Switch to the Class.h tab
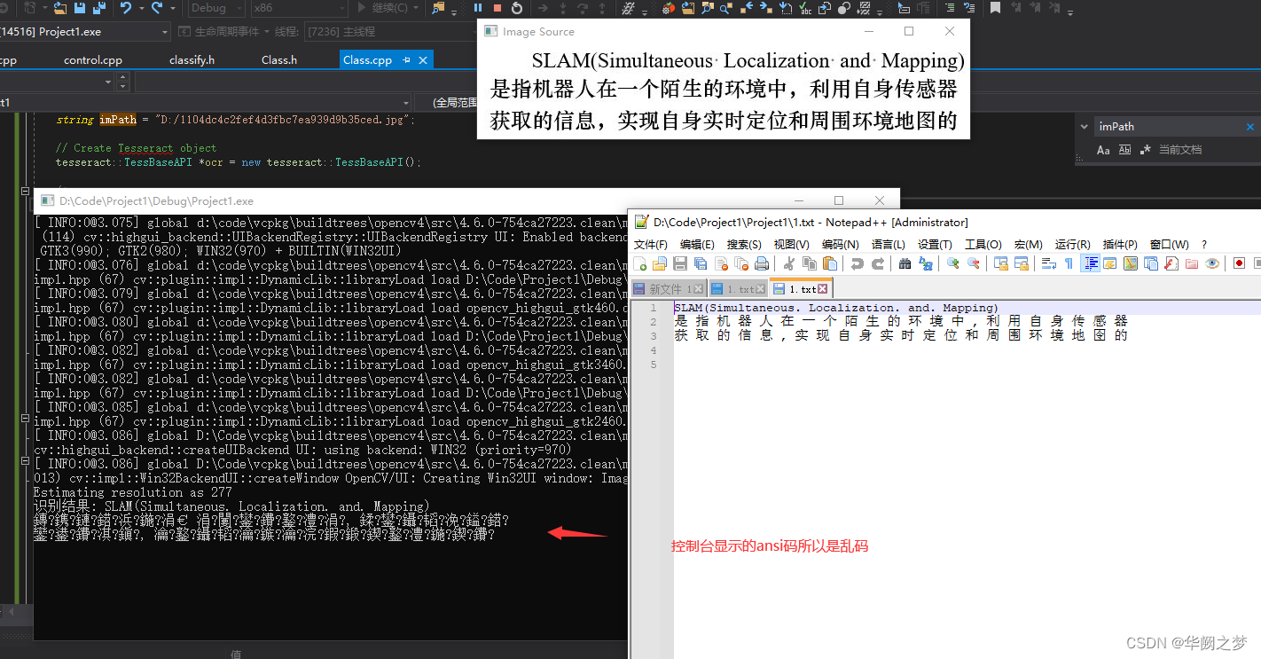 pos(279,60)
